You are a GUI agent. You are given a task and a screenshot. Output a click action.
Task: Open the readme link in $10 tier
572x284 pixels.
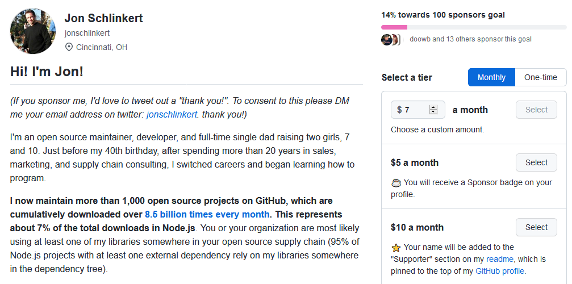click(x=500, y=259)
